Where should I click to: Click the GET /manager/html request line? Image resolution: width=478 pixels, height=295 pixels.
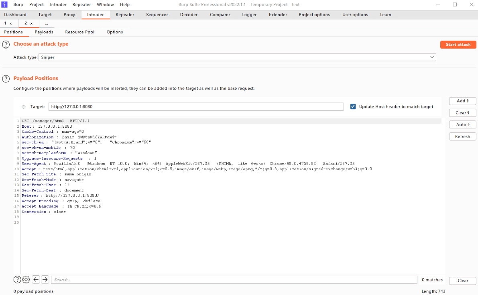click(x=55, y=121)
